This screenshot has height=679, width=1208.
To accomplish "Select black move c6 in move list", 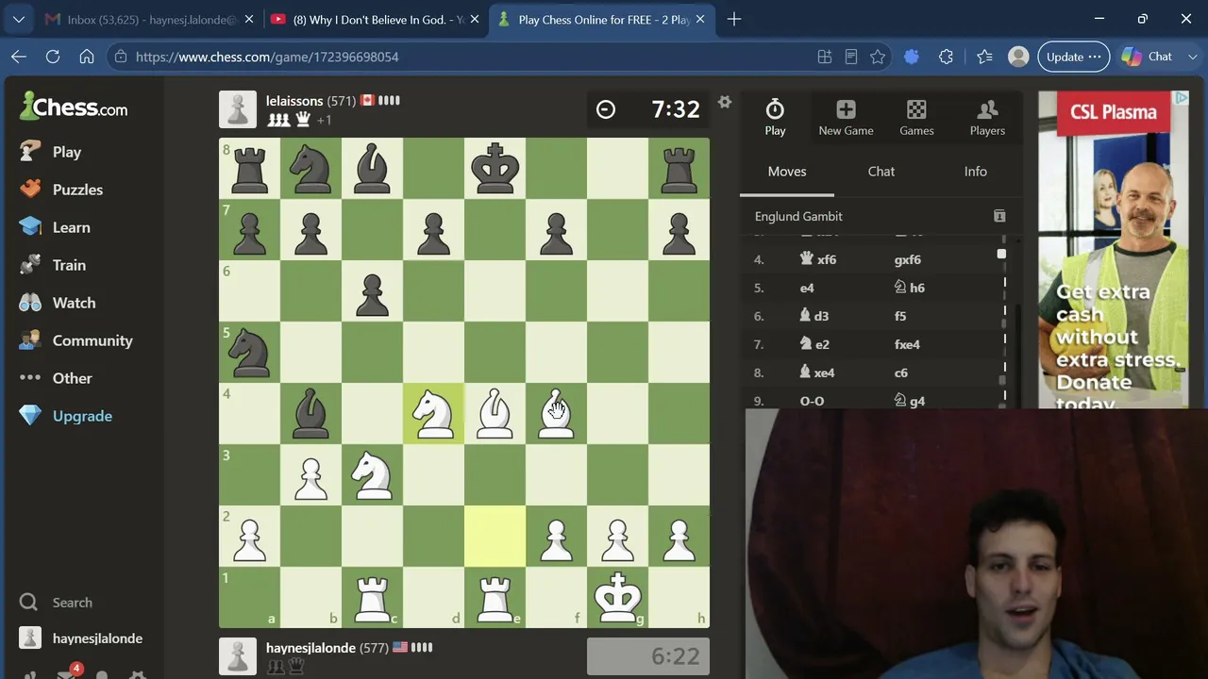I will [x=901, y=373].
